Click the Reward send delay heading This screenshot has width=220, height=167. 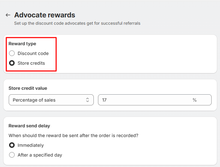(29, 126)
